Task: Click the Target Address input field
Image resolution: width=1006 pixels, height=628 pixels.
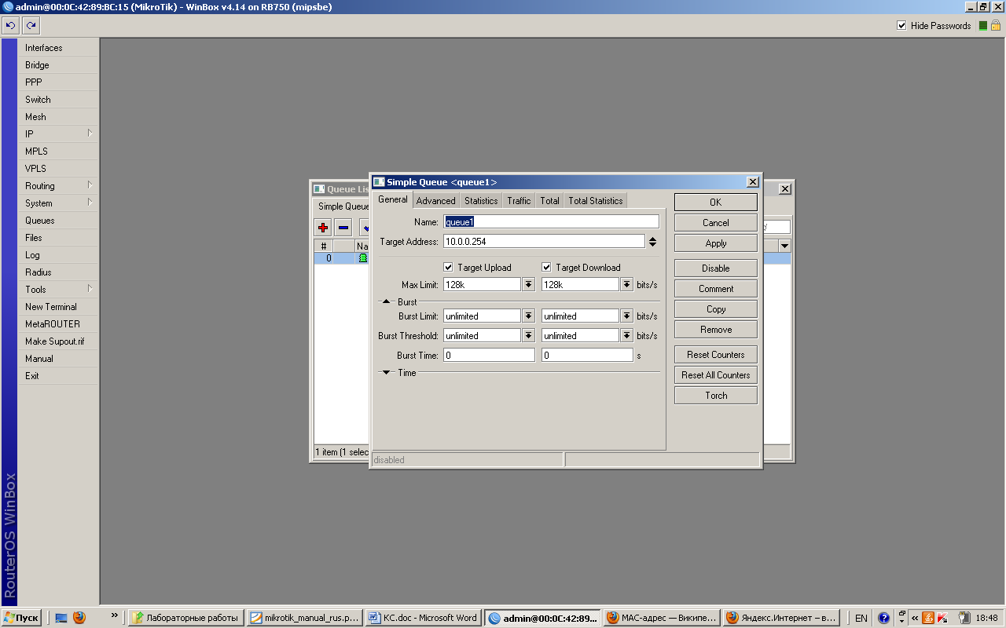Action: [x=544, y=242]
